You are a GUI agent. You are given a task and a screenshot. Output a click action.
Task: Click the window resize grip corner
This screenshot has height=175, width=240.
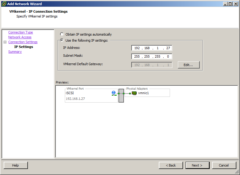click(x=237, y=172)
